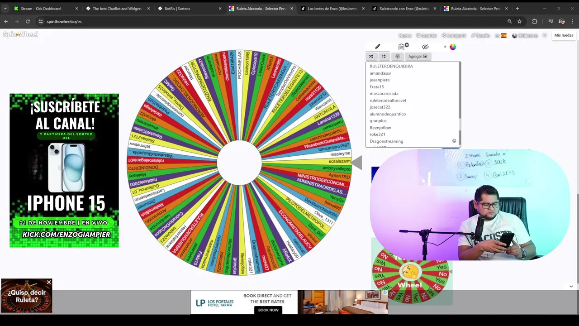Open Biblioteca library
Image resolution: width=579 pixels, height=326 pixels.
pyautogui.click(x=525, y=35)
